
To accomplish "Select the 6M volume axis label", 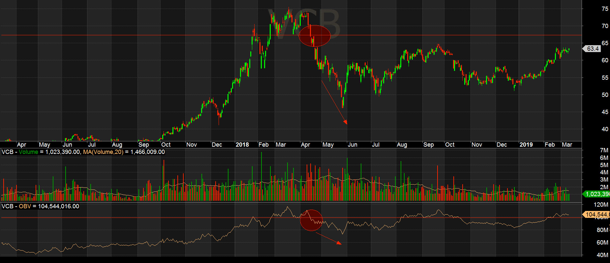I will pos(604,158).
